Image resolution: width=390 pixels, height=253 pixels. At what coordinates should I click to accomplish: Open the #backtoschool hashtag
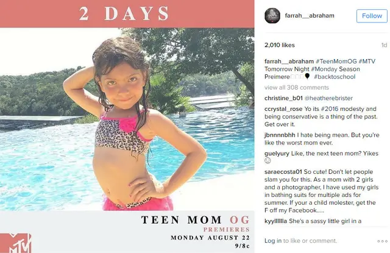335,77
